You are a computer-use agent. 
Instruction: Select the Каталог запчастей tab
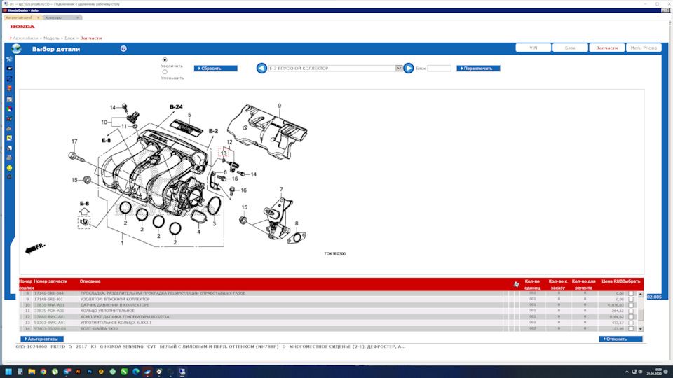tap(22, 17)
